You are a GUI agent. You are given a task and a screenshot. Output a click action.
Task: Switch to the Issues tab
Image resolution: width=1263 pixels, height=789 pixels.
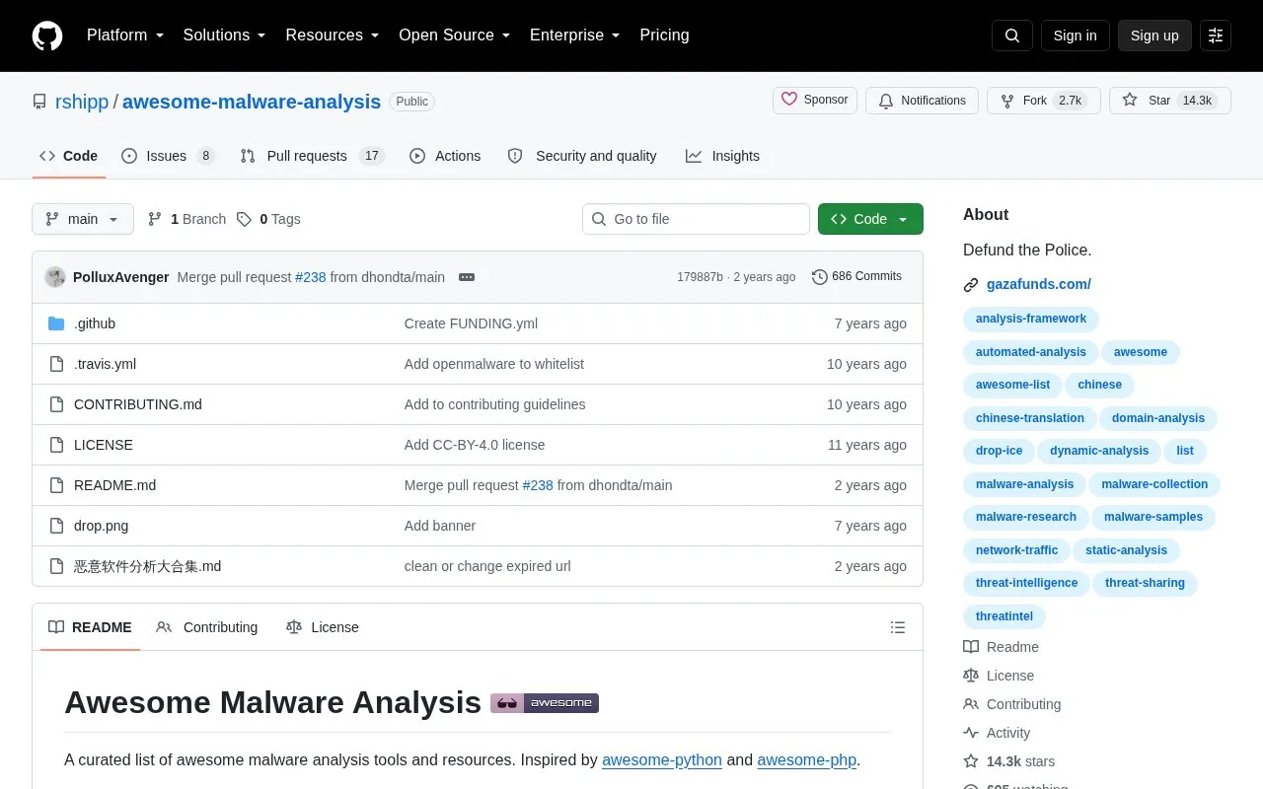click(168, 156)
